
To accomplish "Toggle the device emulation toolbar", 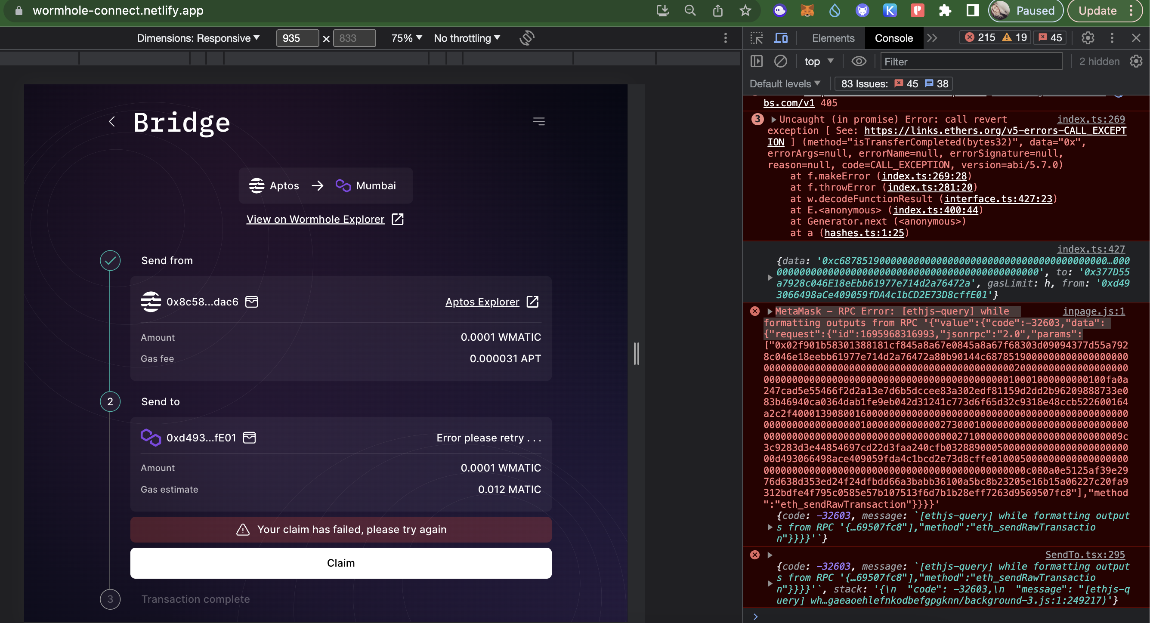I will point(782,38).
